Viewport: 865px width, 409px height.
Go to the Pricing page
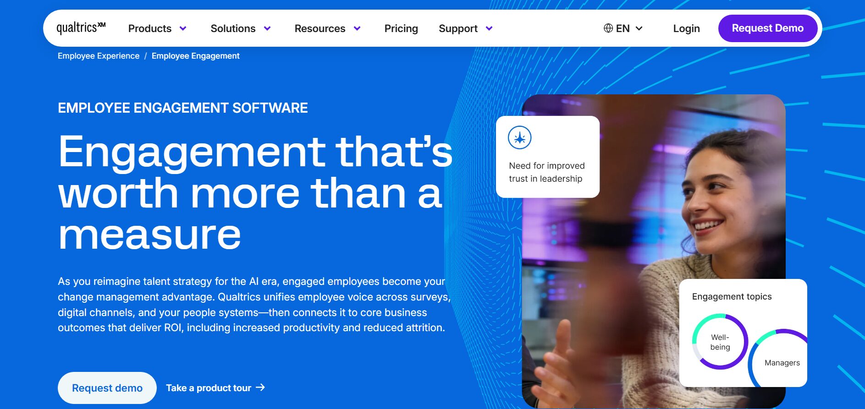pyautogui.click(x=401, y=28)
